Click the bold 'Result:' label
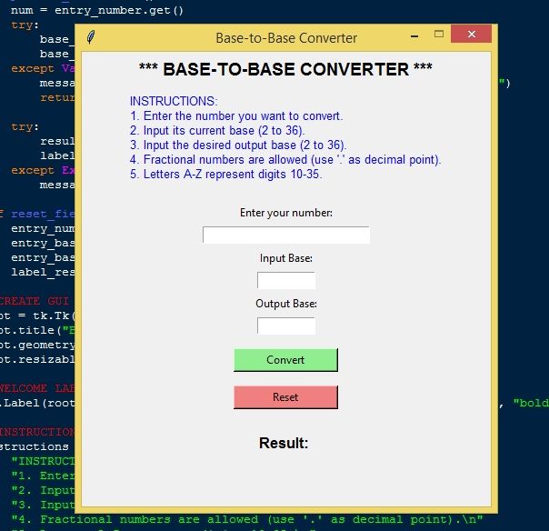 pyautogui.click(x=284, y=444)
